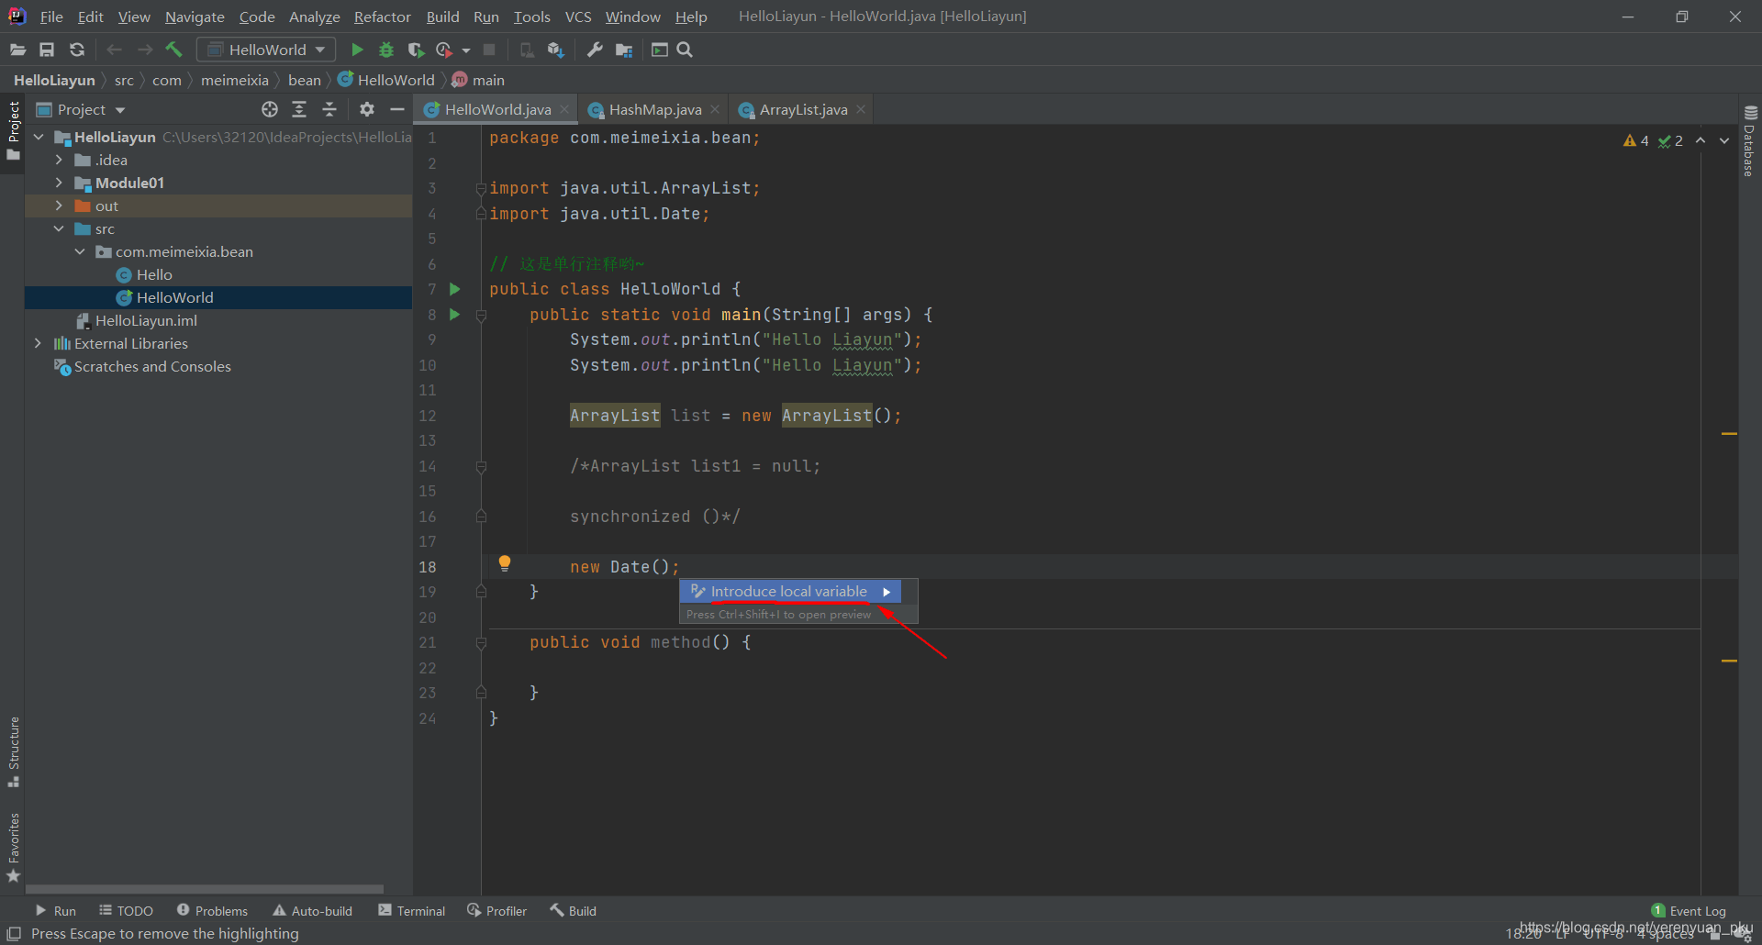
Task: Expand the .idea folder
Action: coord(59,160)
